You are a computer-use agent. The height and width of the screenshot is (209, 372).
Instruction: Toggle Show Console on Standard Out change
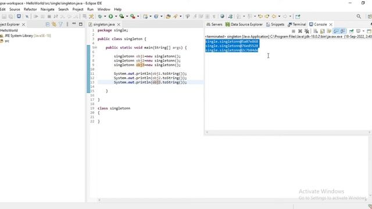pos(336,31)
